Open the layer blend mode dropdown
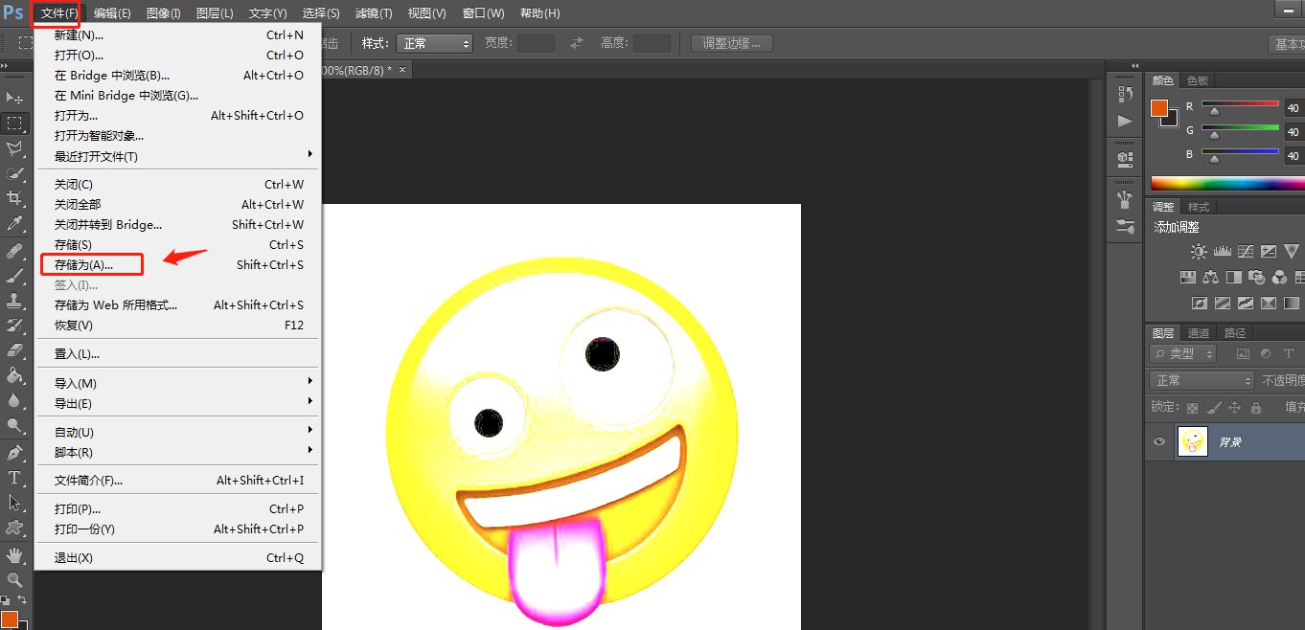1305x630 pixels. pos(1202,381)
